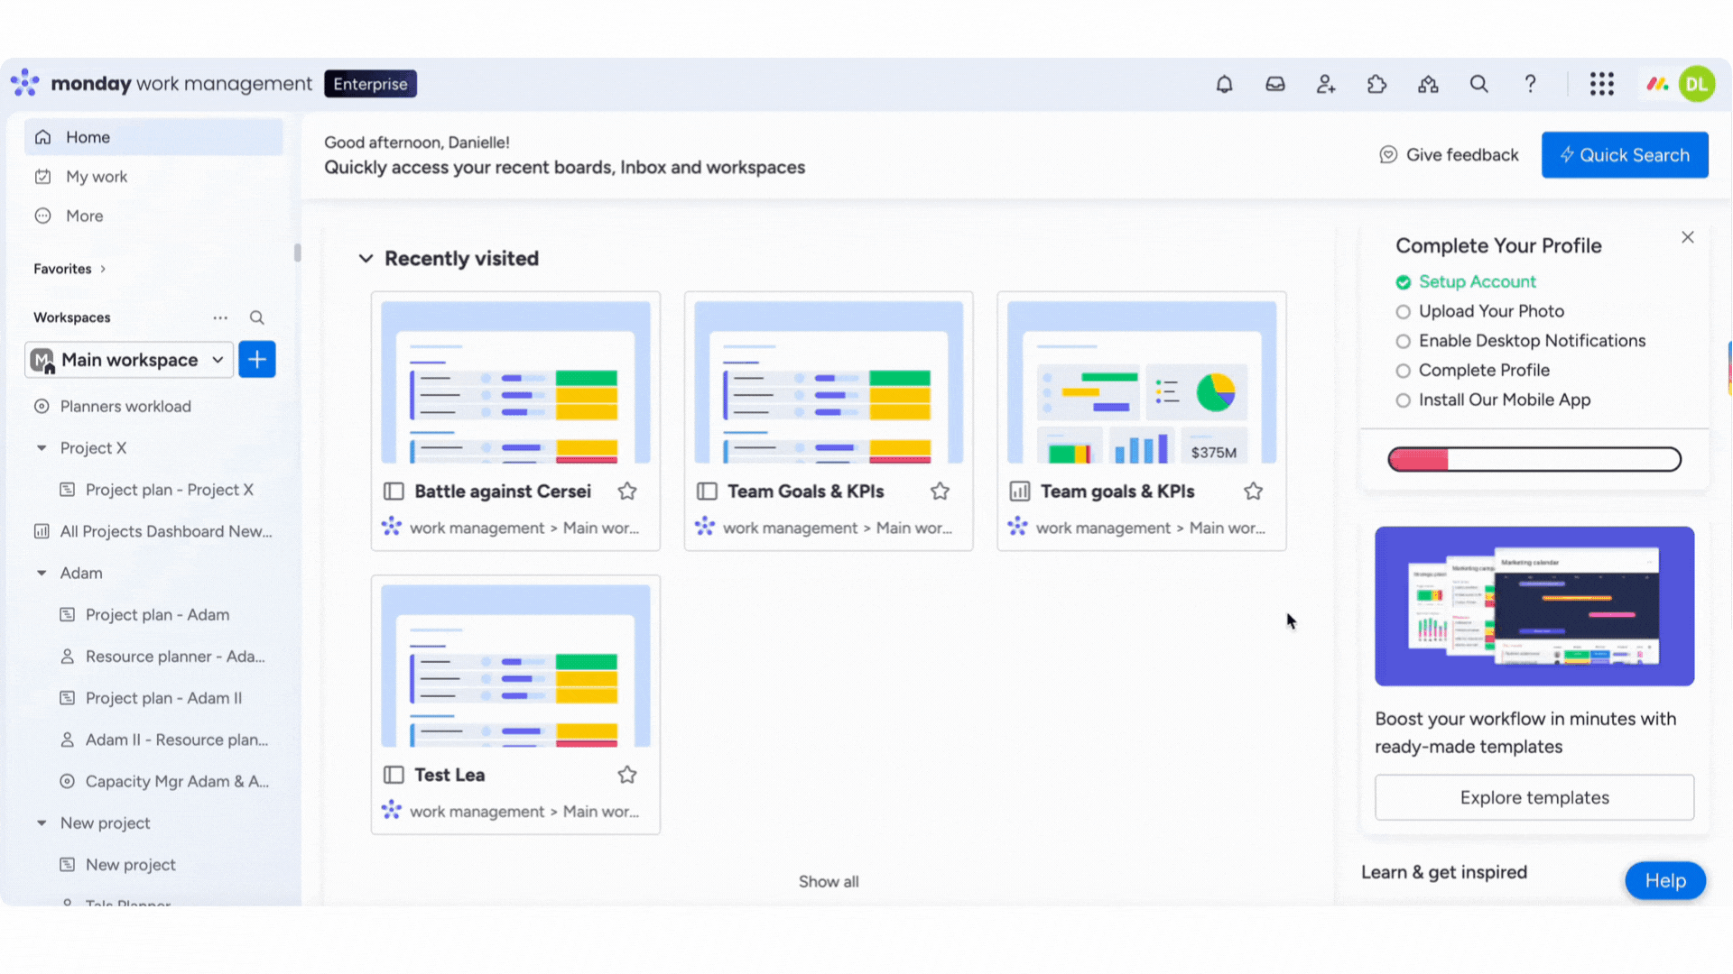Open the notifications bell
This screenshot has height=974, width=1733.
click(x=1224, y=84)
